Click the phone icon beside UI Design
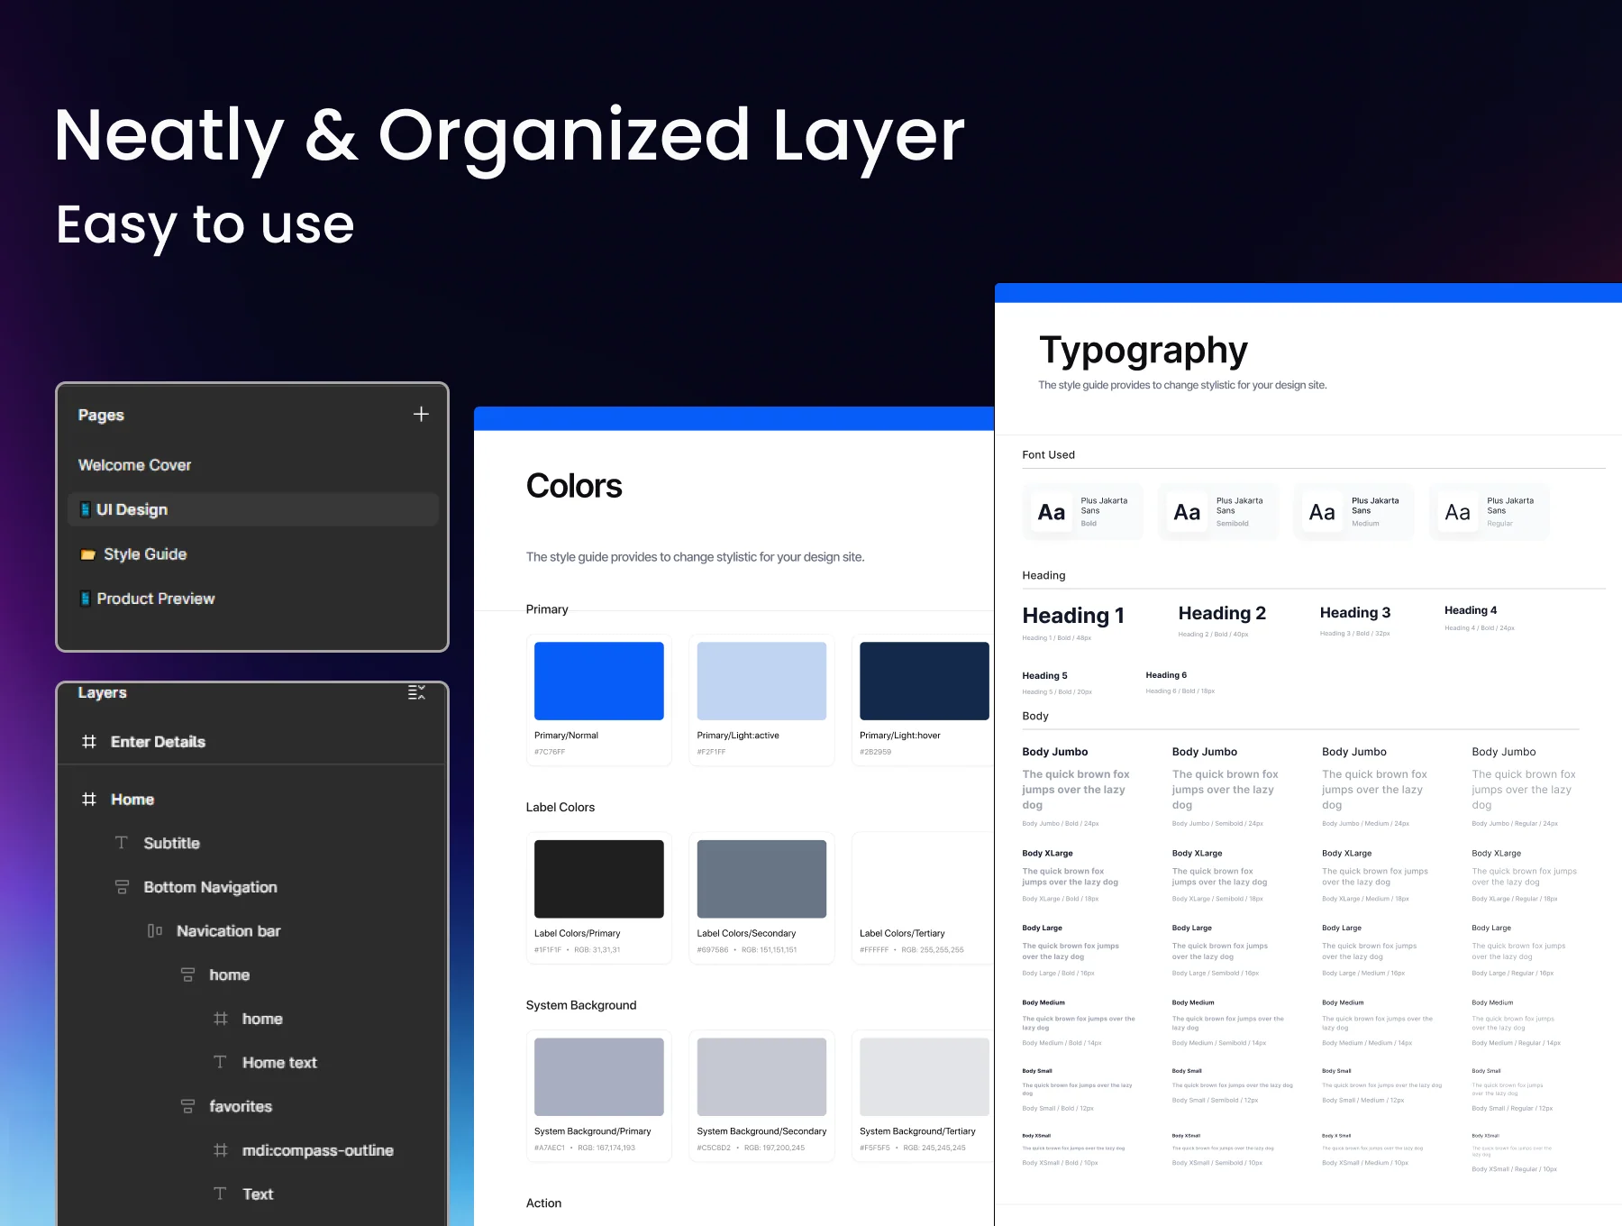 coord(86,509)
